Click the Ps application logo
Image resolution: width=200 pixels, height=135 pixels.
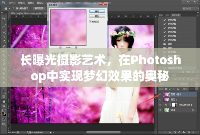4,3
